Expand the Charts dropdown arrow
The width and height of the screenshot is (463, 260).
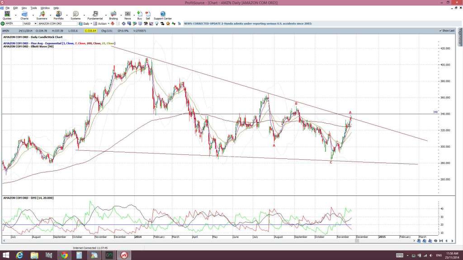33,15
